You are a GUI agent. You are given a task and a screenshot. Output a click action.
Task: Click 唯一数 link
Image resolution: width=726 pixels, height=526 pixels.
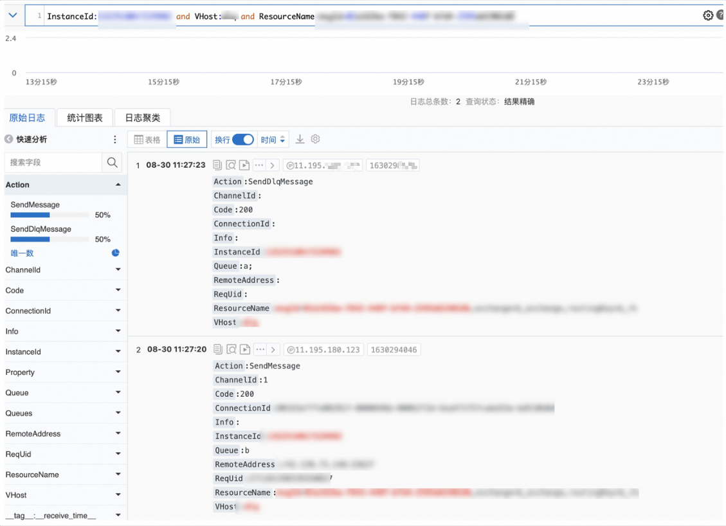coord(23,253)
